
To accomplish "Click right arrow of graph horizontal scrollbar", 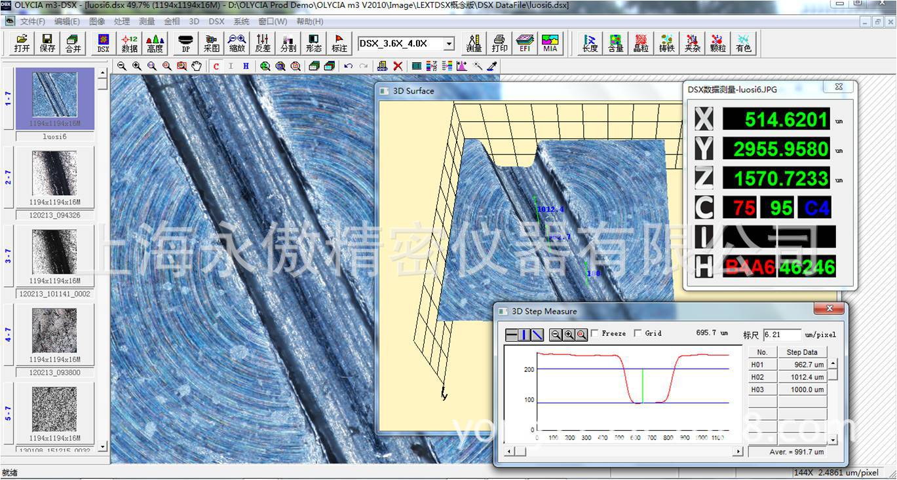I will [738, 451].
